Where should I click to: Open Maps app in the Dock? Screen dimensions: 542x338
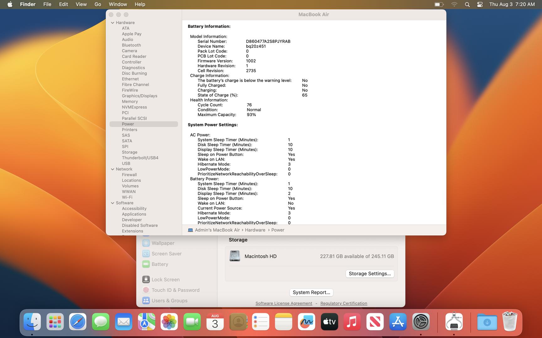click(x=146, y=322)
